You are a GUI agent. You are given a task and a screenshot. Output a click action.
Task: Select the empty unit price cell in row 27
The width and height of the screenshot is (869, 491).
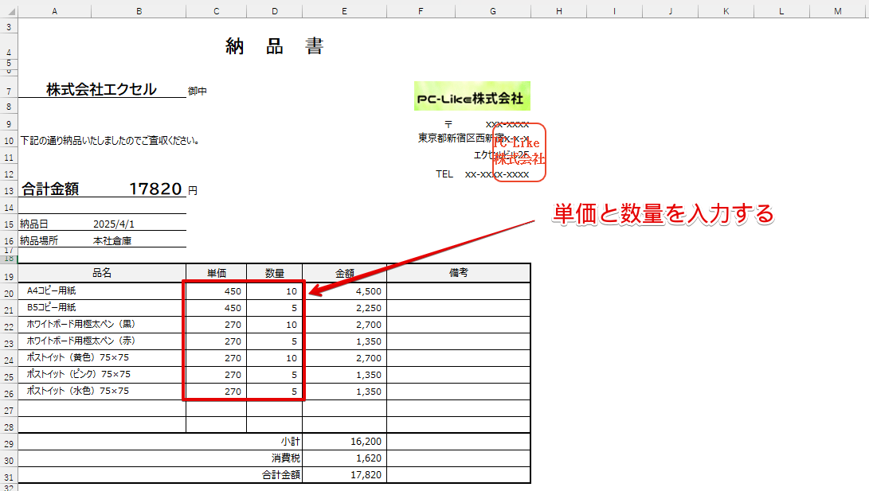point(216,408)
